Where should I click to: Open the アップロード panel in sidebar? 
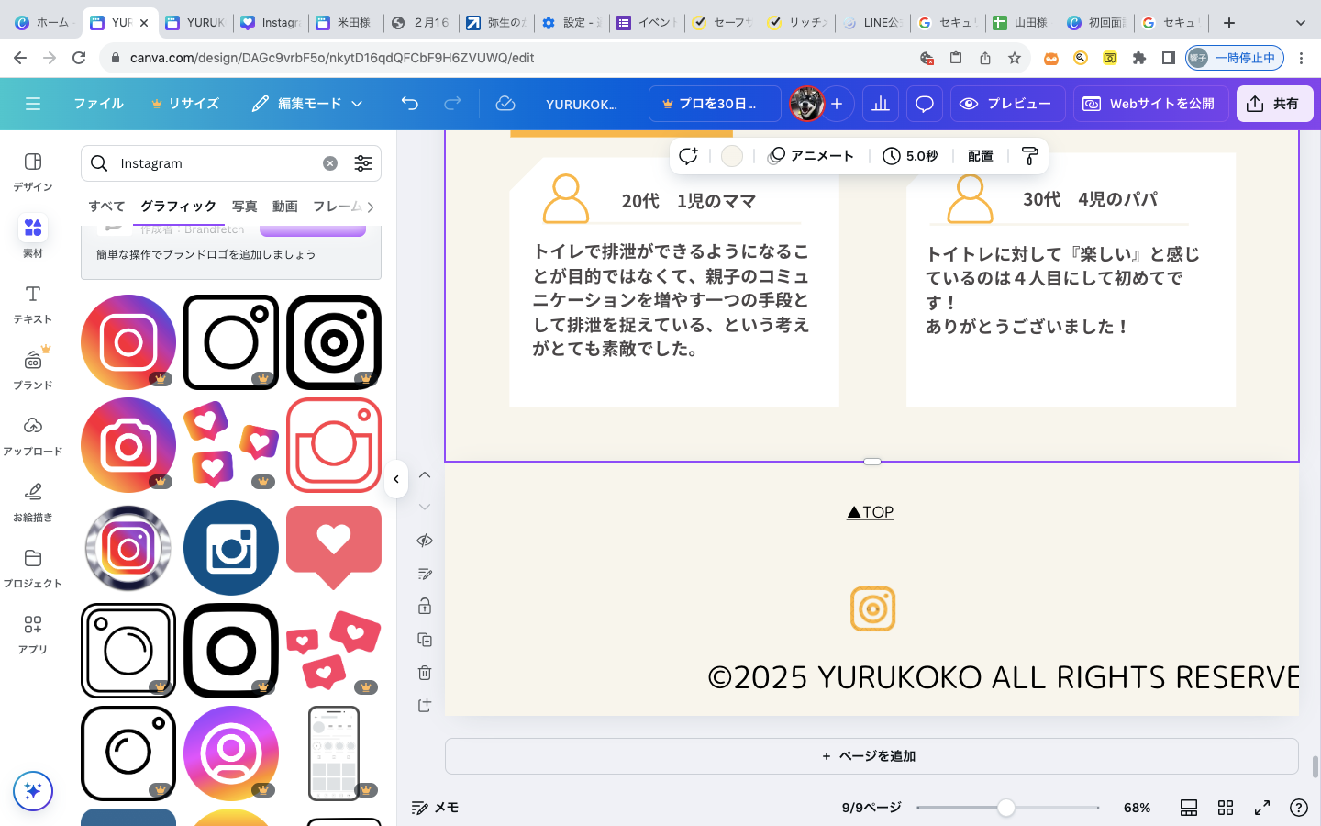pyautogui.click(x=33, y=436)
